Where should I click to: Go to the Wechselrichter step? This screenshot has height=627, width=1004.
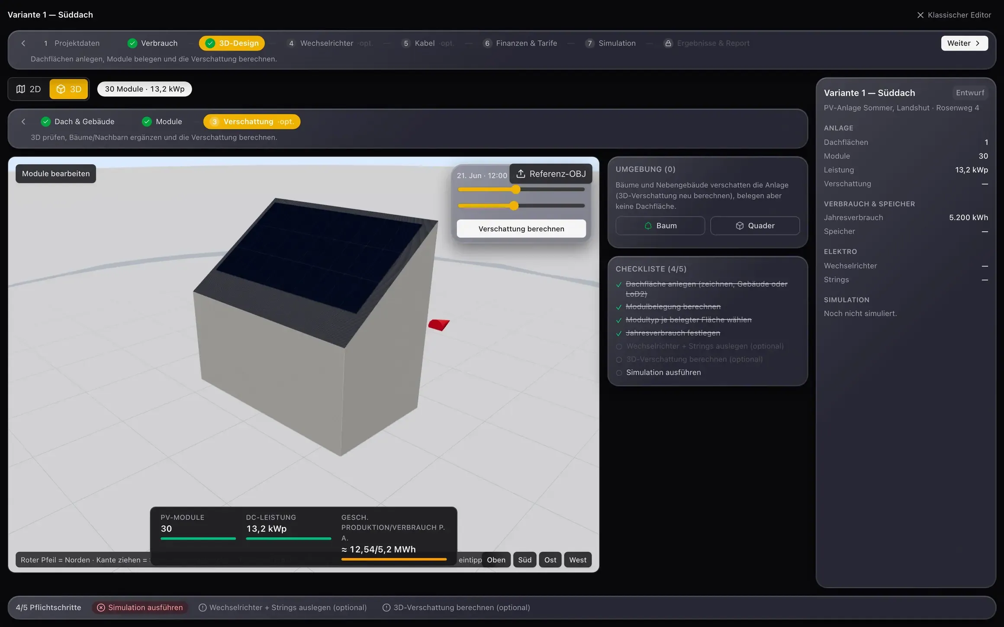click(x=329, y=43)
